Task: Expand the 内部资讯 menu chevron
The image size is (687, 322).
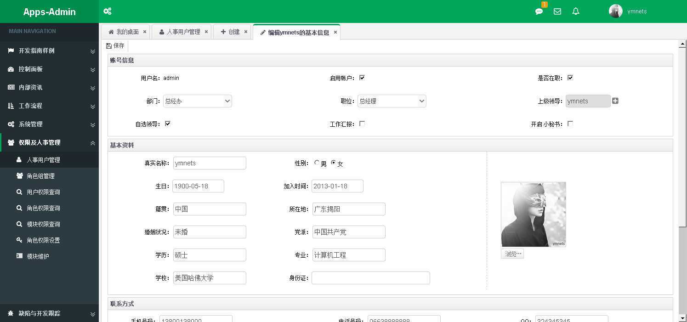Action: (x=92, y=88)
